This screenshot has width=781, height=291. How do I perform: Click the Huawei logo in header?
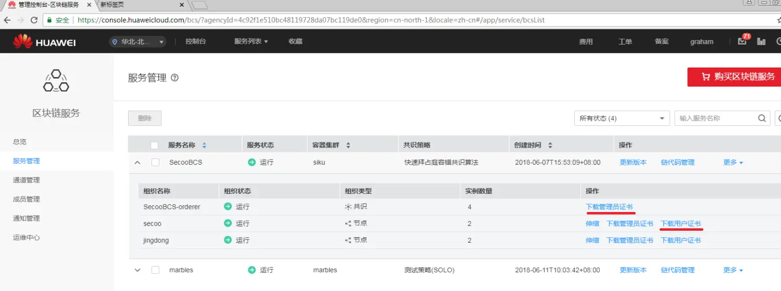tap(44, 41)
